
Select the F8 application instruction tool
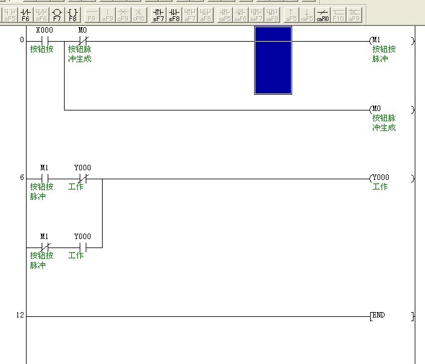[x=72, y=14]
